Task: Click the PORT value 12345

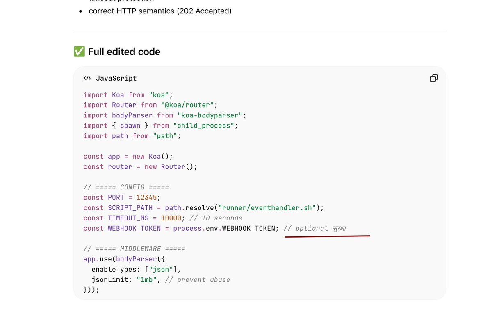Action: tap(147, 198)
